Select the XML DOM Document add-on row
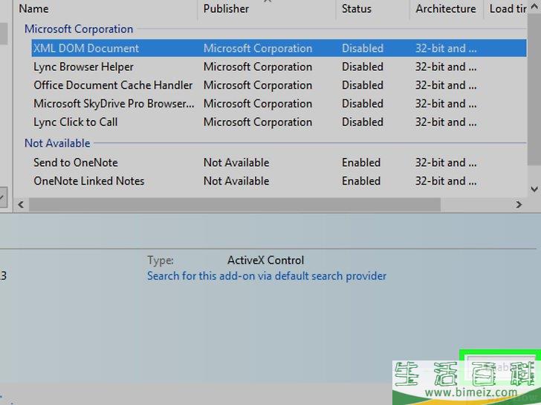541x405 pixels. point(279,48)
